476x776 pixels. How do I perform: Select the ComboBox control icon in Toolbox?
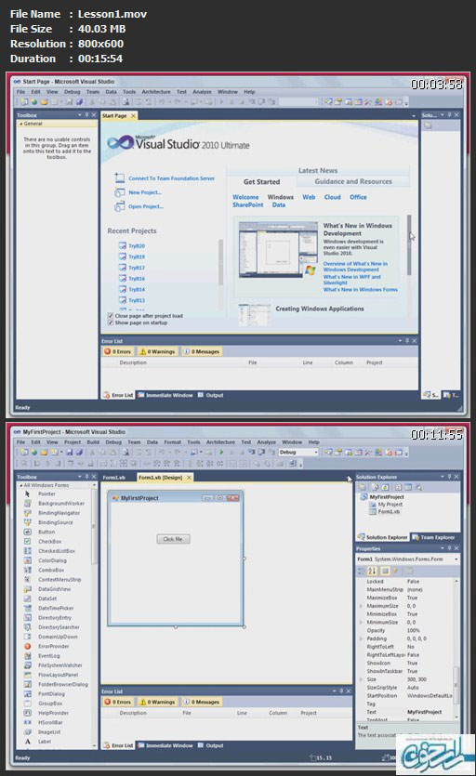[x=27, y=570]
